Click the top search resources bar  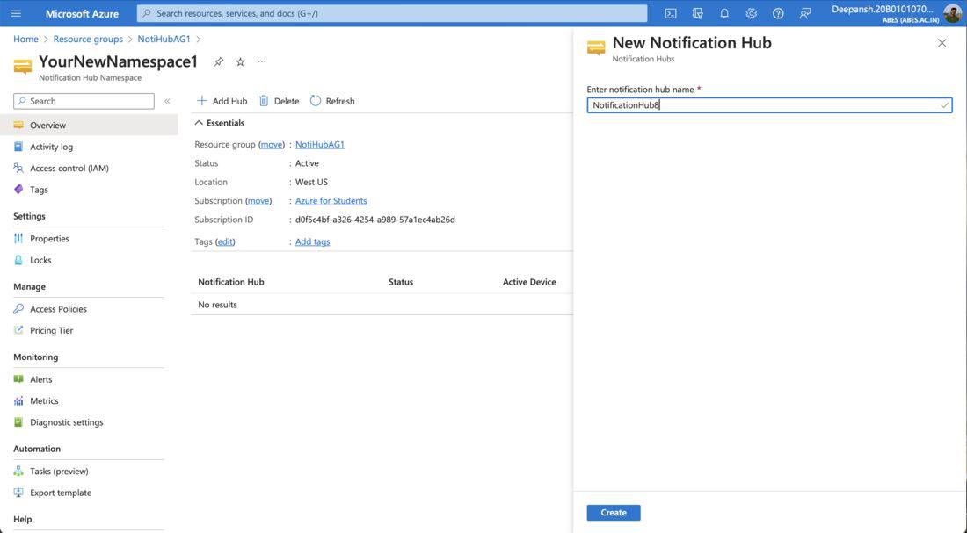coord(392,13)
